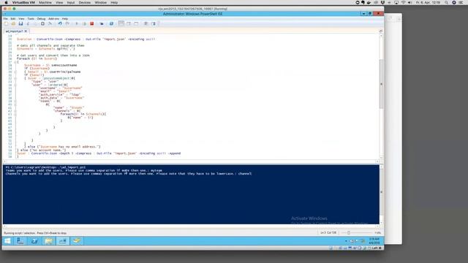Undo the last edit with blue arrow icon
This screenshot has width=468, height=263.
point(60,23)
